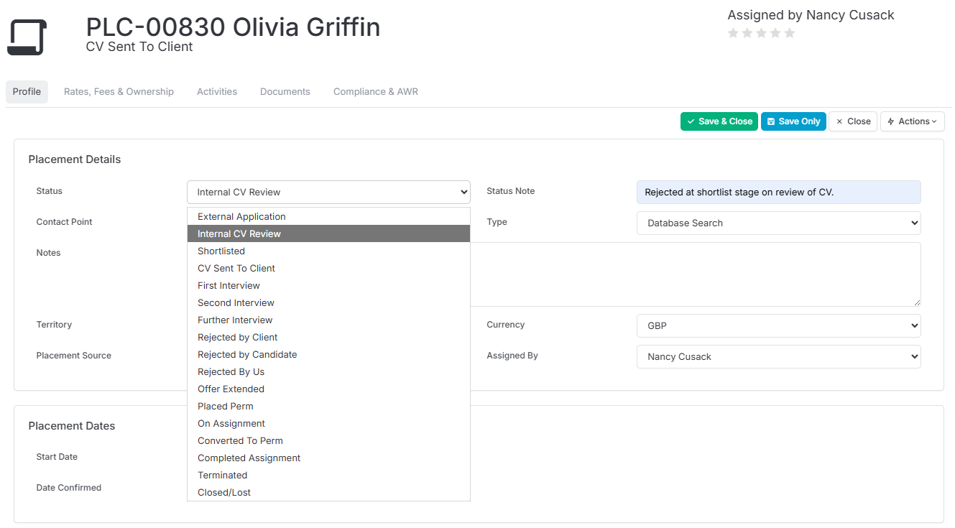Choose Offer Extended status option

coord(328,389)
